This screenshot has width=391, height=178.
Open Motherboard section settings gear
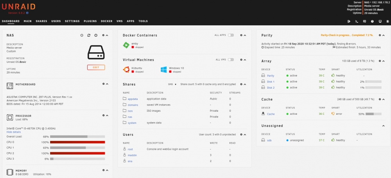[x=104, y=84]
